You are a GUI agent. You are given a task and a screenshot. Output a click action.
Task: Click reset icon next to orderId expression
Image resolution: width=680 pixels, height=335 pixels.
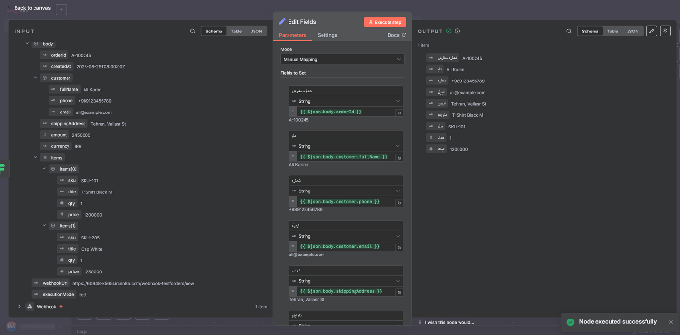point(399,112)
